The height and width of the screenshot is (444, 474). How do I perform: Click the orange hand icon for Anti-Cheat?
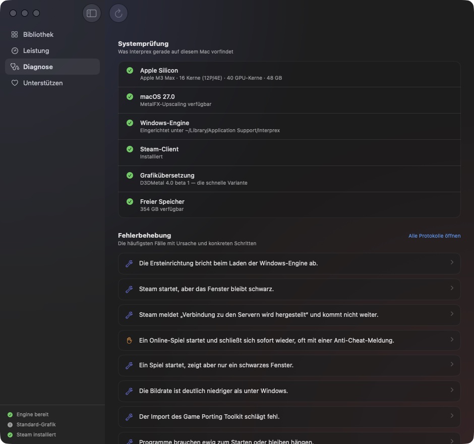tap(129, 341)
